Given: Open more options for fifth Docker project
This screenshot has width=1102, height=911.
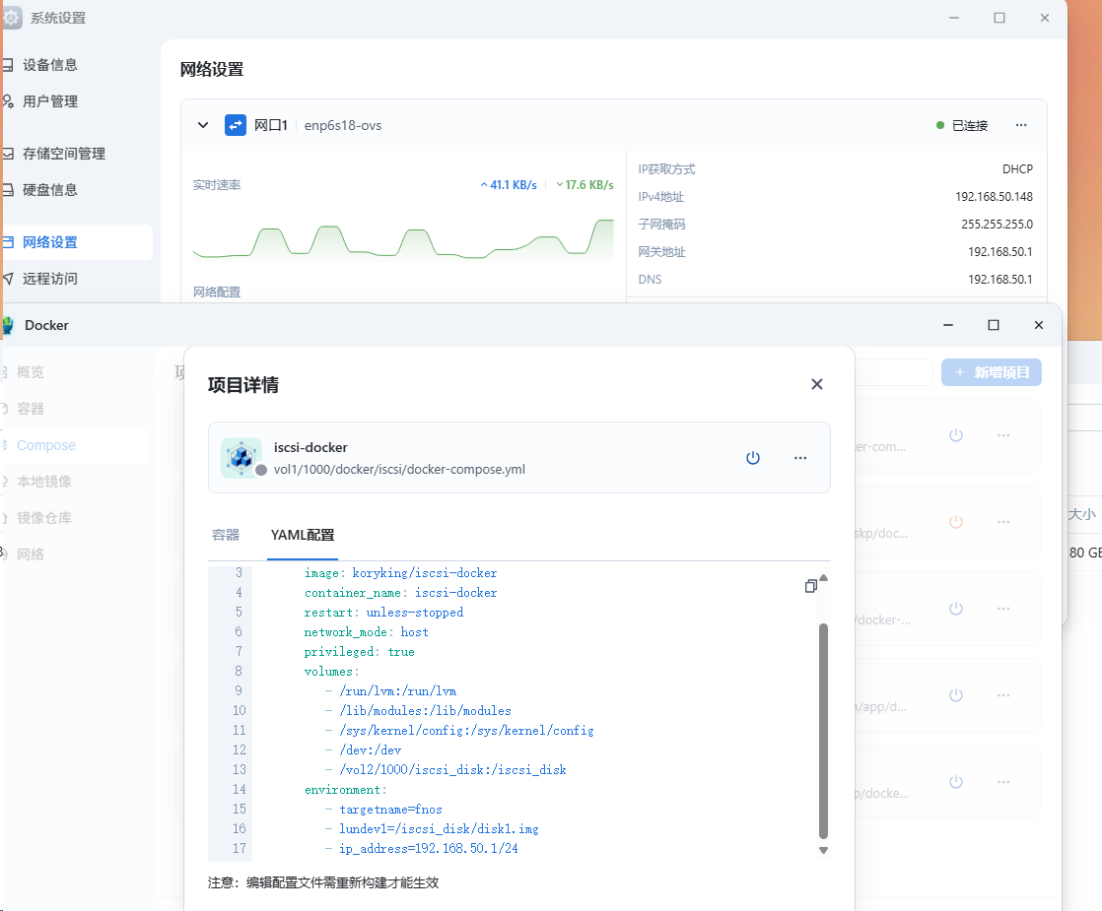Looking at the screenshot, I should 1003,782.
